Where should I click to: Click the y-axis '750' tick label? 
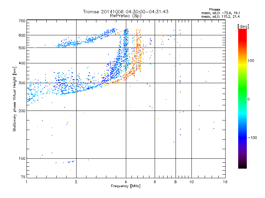pos(22,21)
